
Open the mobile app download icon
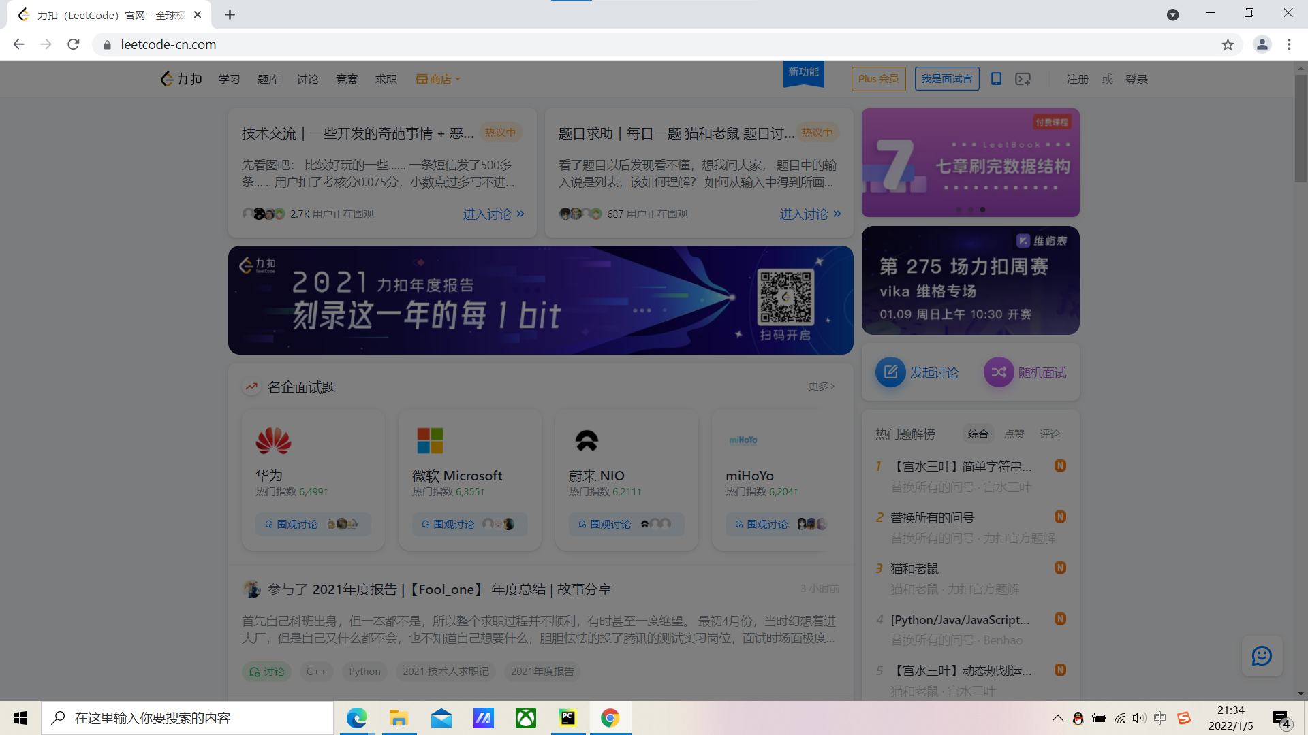pyautogui.click(x=996, y=79)
